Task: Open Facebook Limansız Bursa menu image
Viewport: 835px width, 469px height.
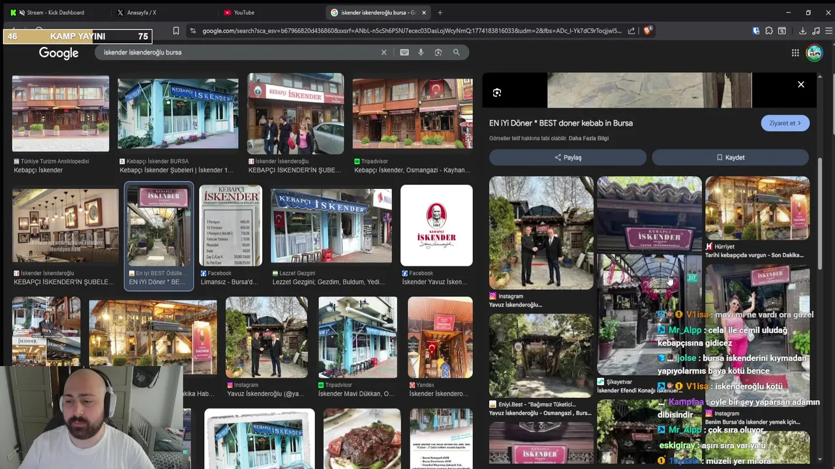Action: tap(230, 226)
